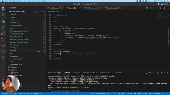Open the JUPYTER: VARIABLES panel tab
This screenshot has width=170, height=95.
pyautogui.click(x=90, y=73)
